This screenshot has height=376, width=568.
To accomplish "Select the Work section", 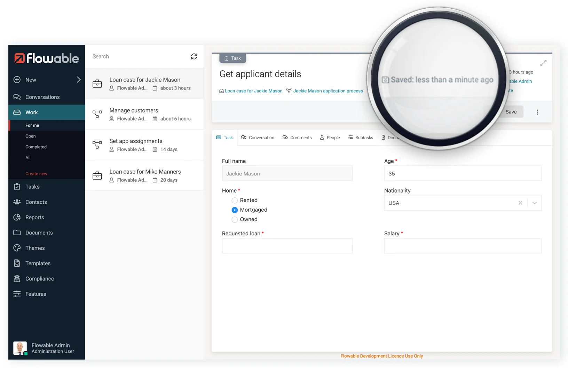I will (47, 112).
